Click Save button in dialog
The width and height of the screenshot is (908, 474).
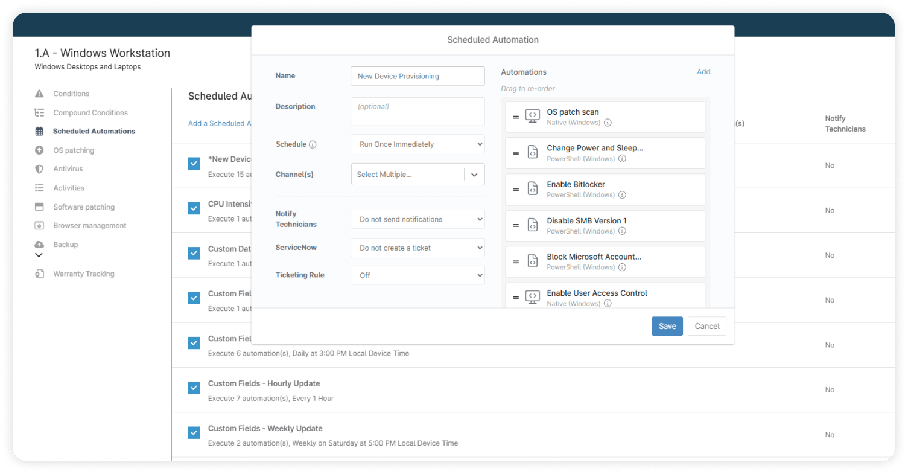[x=667, y=326]
